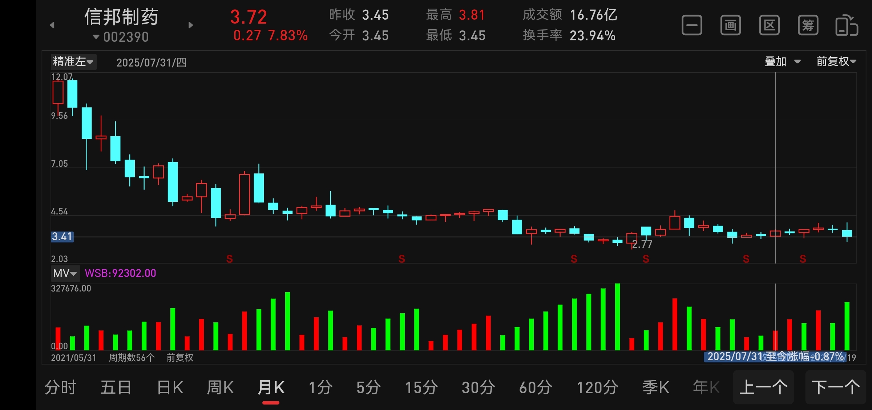872x410 pixels.
Task: Switch to the 日K tab
Action: tap(170, 387)
